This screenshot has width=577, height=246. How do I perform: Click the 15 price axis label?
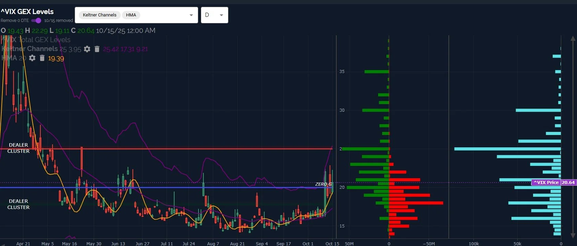342,226
